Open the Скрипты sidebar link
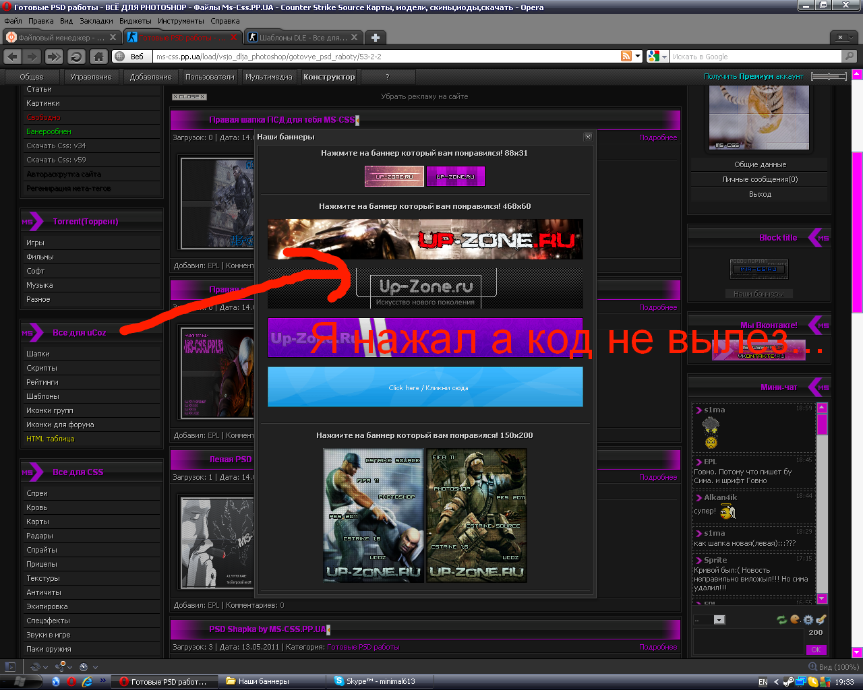Screen dimensions: 863x690 click(x=42, y=368)
